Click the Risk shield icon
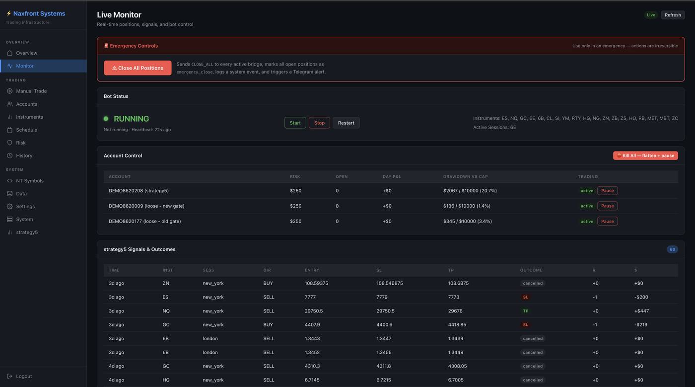Viewport: 695px width, 387px height. pyautogui.click(x=9, y=143)
